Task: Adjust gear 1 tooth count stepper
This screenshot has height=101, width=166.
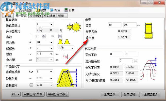Action: (x=44, y=36)
